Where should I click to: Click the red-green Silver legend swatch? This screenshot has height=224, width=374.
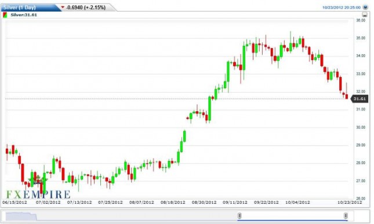(x=5, y=15)
